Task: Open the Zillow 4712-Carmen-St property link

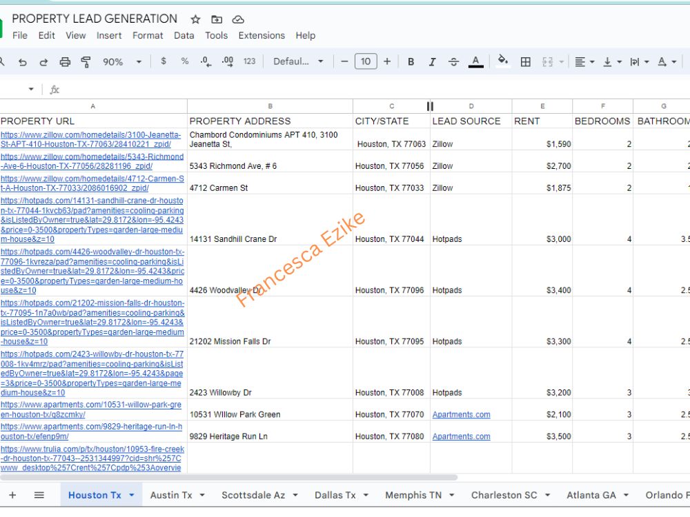Action: [92, 183]
